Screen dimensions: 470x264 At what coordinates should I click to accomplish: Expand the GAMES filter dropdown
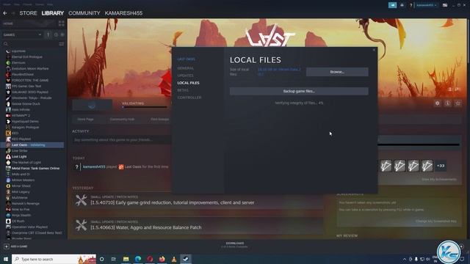click(x=22, y=34)
